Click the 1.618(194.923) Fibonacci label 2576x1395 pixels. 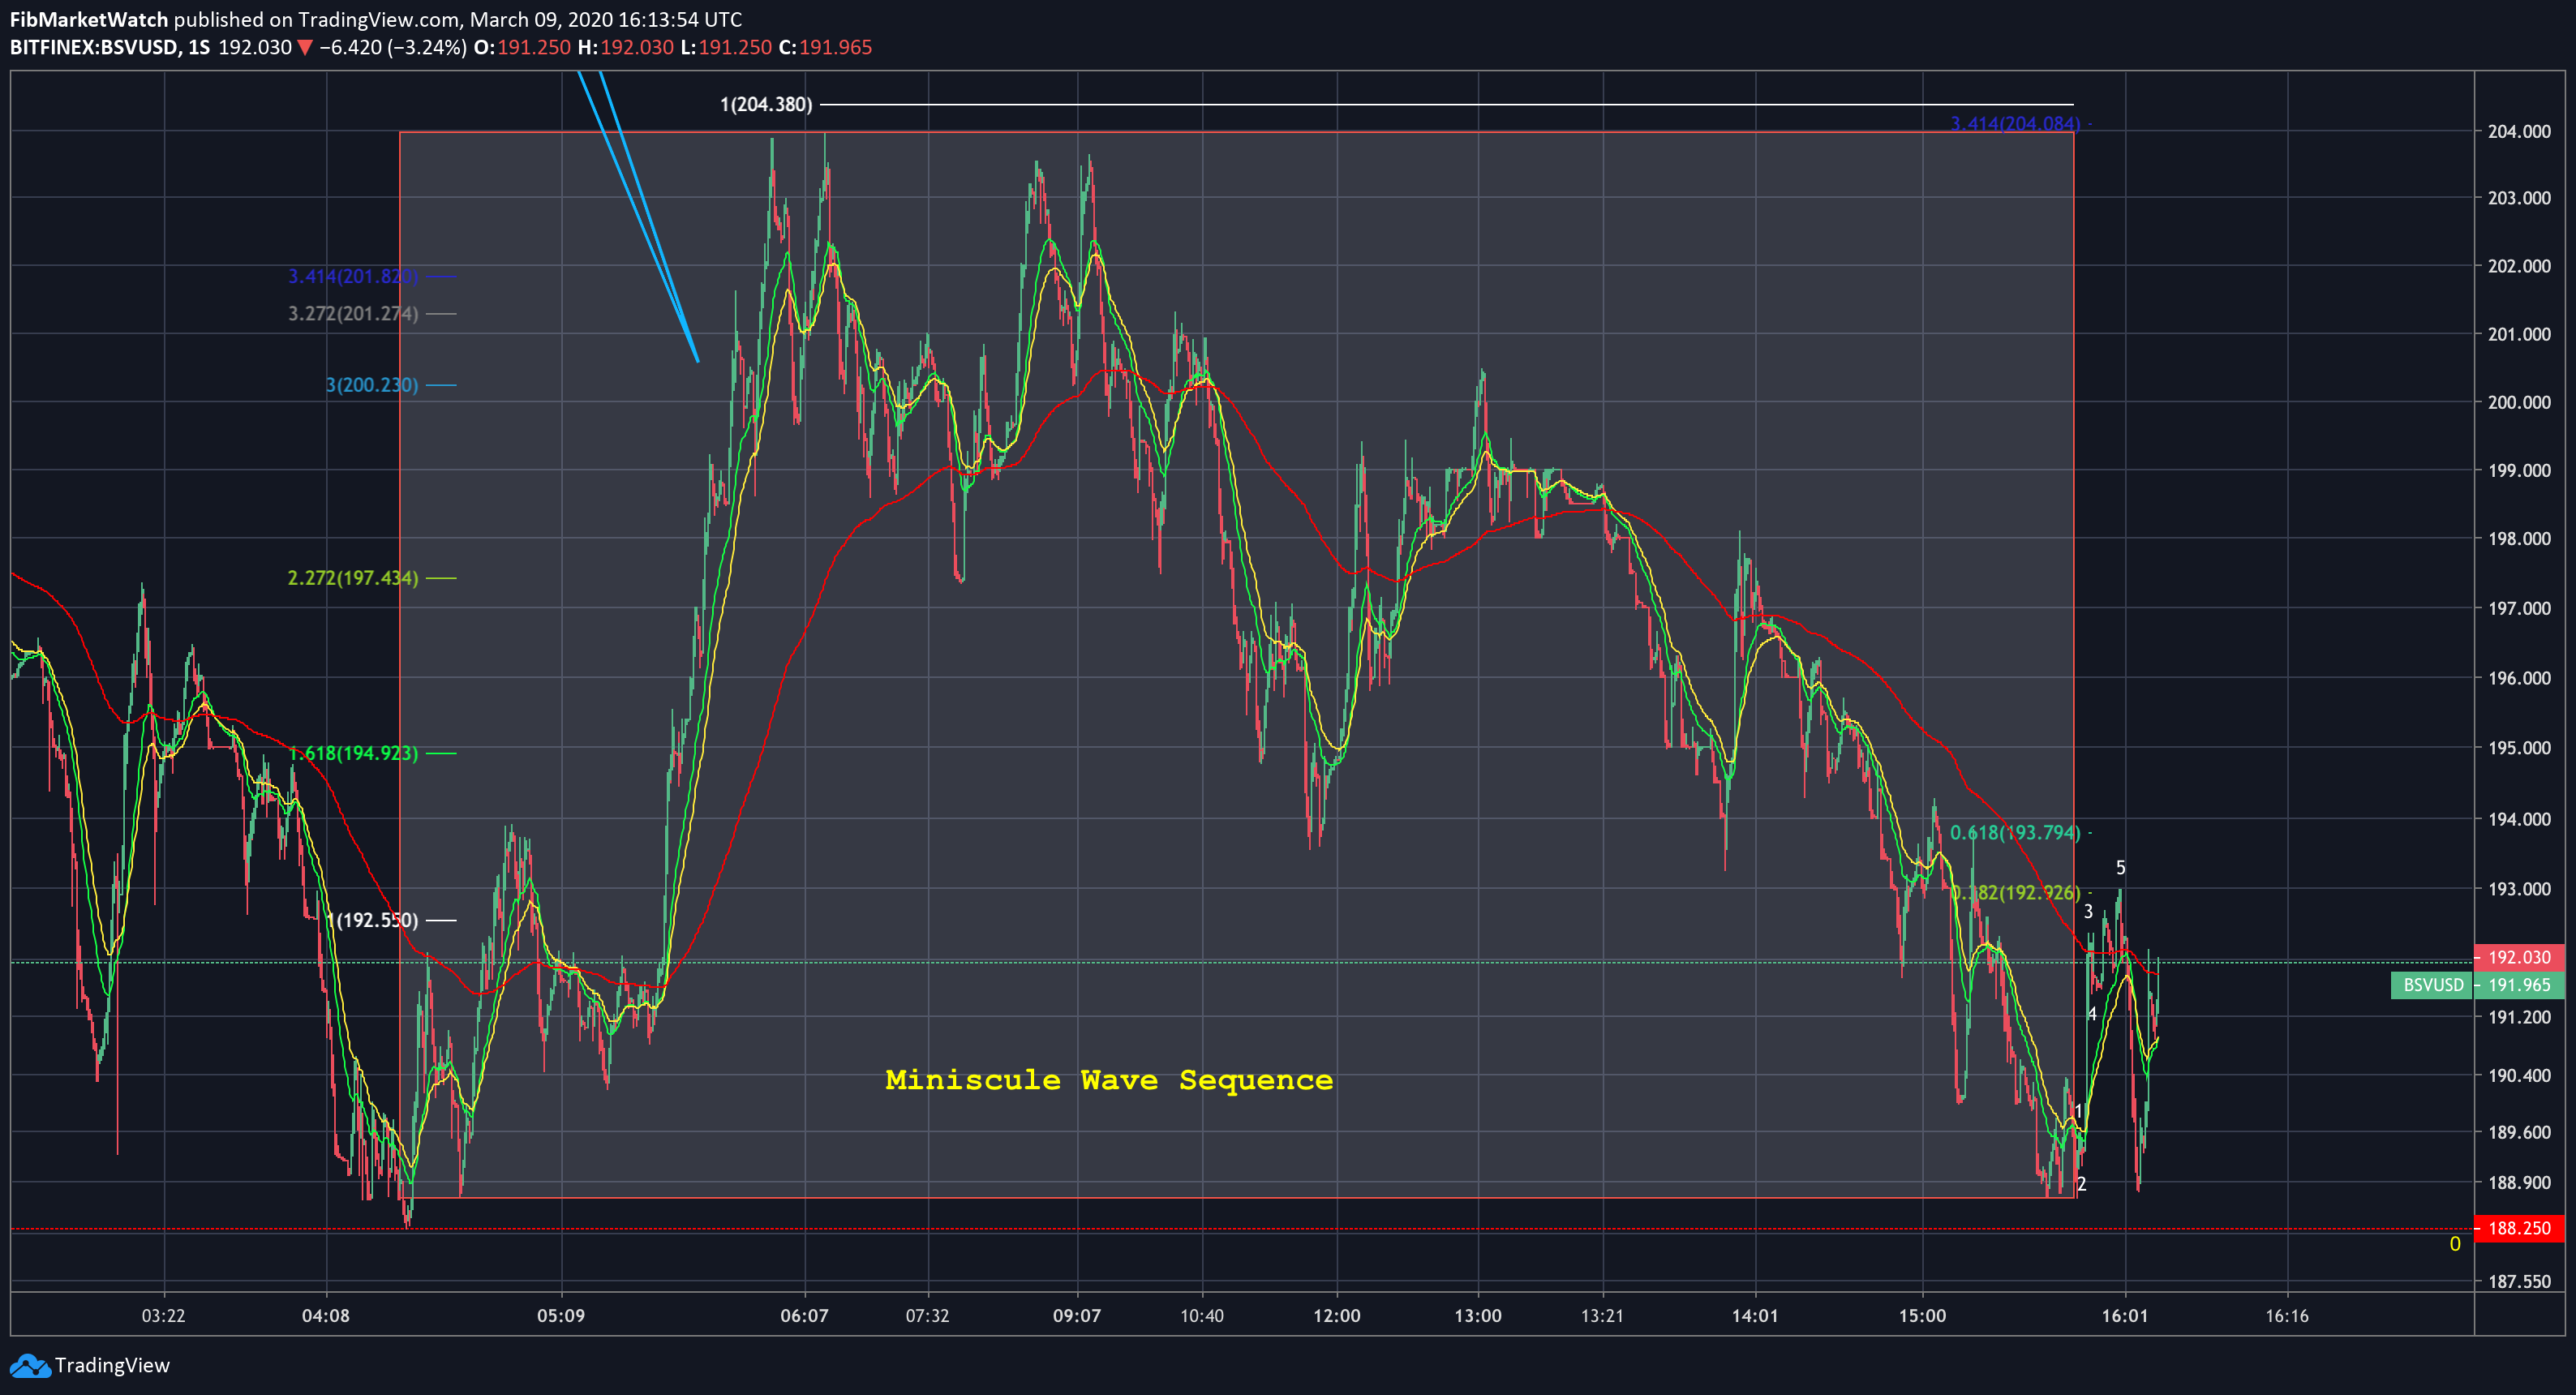coord(353,753)
